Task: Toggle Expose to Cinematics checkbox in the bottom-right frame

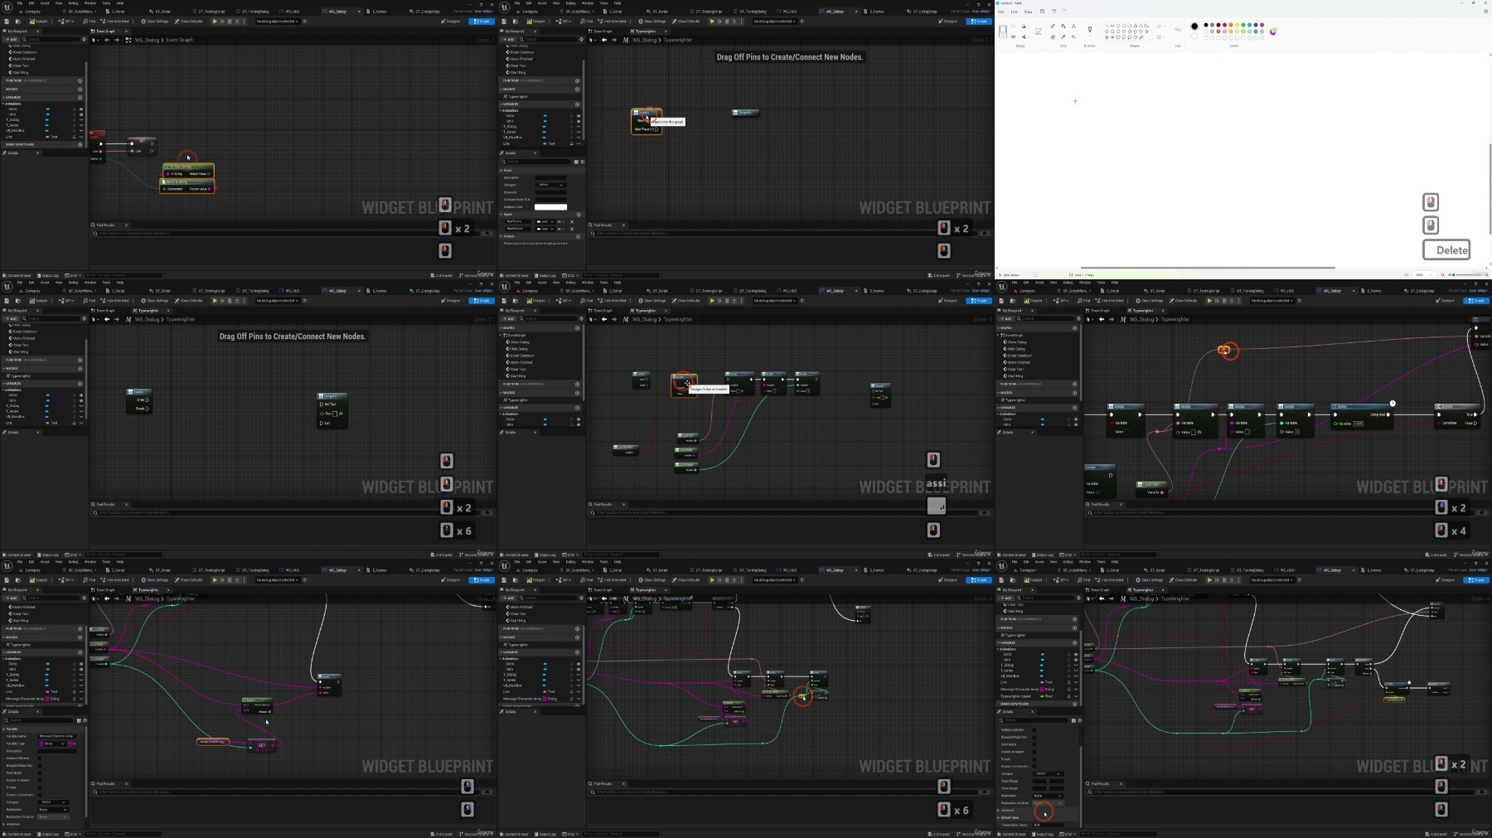Action: [1034, 767]
